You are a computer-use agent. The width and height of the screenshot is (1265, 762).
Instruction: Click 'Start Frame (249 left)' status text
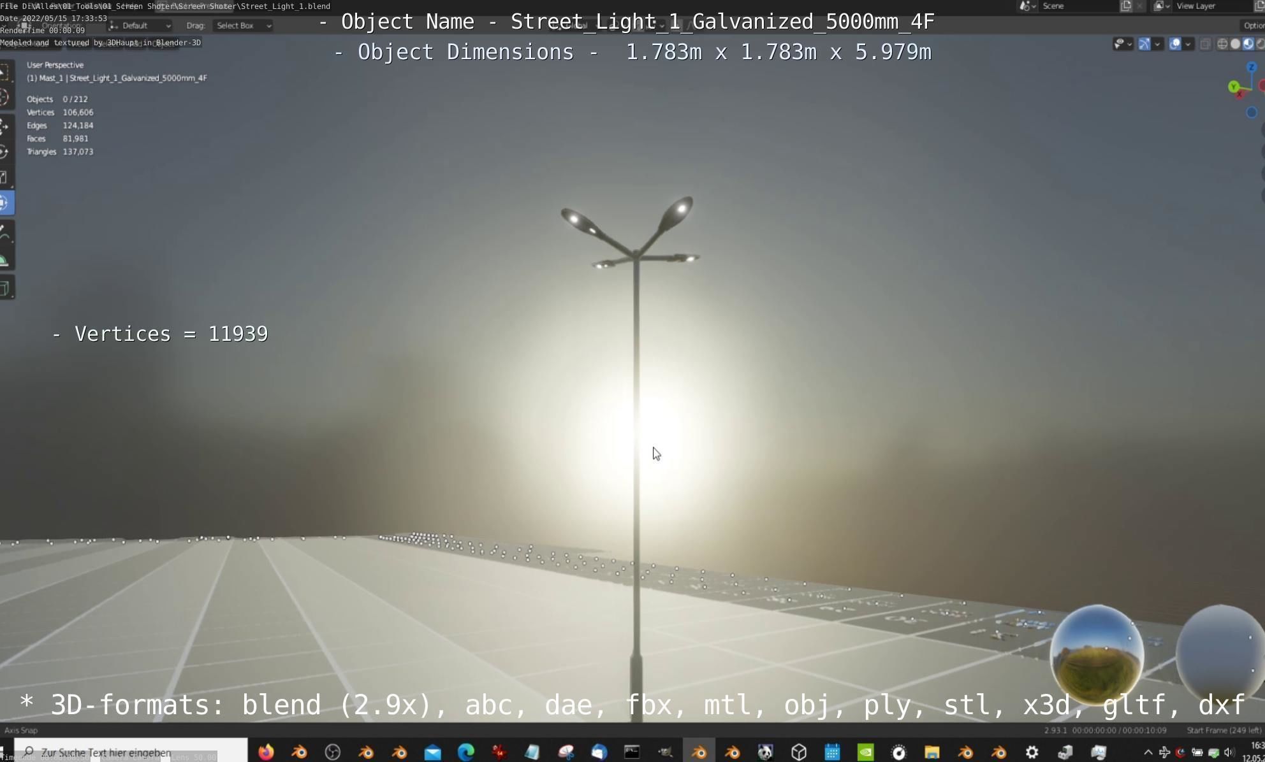tap(1224, 730)
